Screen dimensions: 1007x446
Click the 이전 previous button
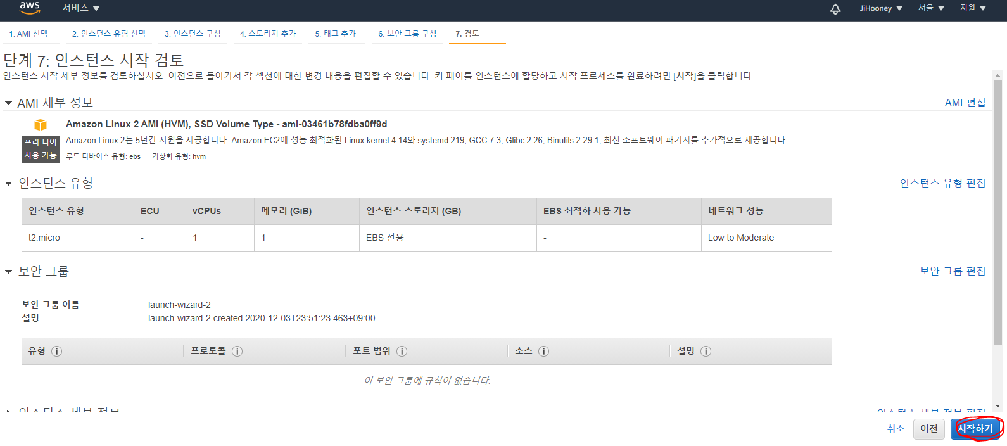(x=929, y=429)
